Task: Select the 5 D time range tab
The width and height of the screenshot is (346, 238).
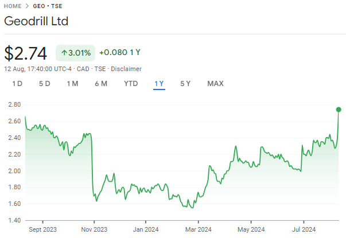Action: pos(45,84)
